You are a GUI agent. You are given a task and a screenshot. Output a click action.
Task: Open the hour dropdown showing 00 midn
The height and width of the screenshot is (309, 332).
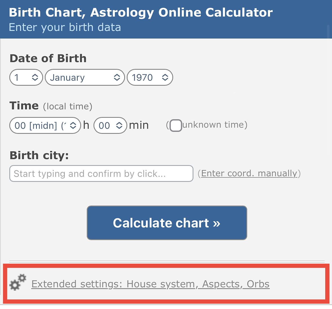[45, 125]
